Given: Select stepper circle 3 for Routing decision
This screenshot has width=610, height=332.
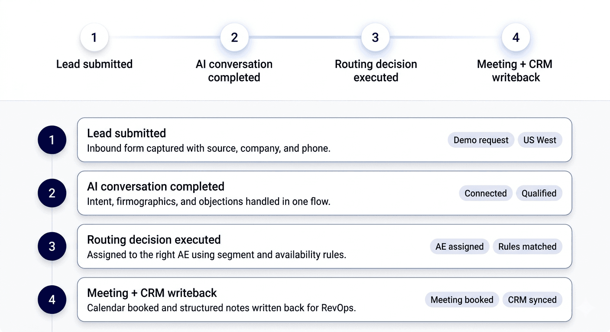Looking at the screenshot, I should [375, 37].
